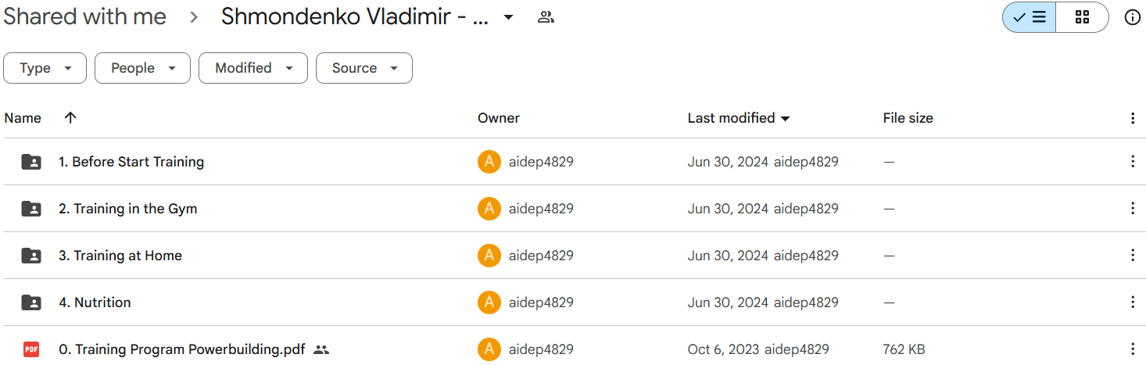The image size is (1146, 365).
Task: Open the Shmondenko Vladimir folder dropdown arrow
Action: (x=508, y=17)
